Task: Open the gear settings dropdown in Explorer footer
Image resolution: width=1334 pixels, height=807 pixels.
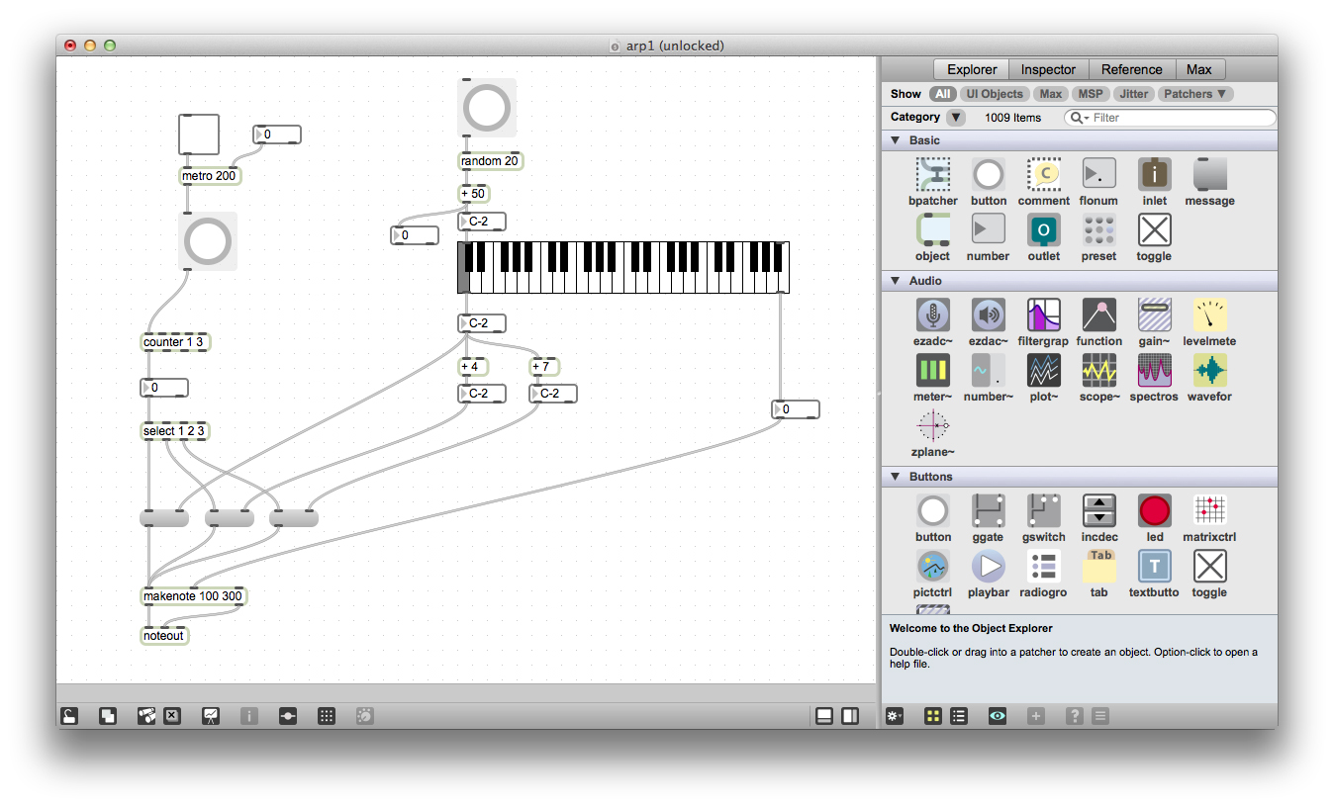Action: 895,716
